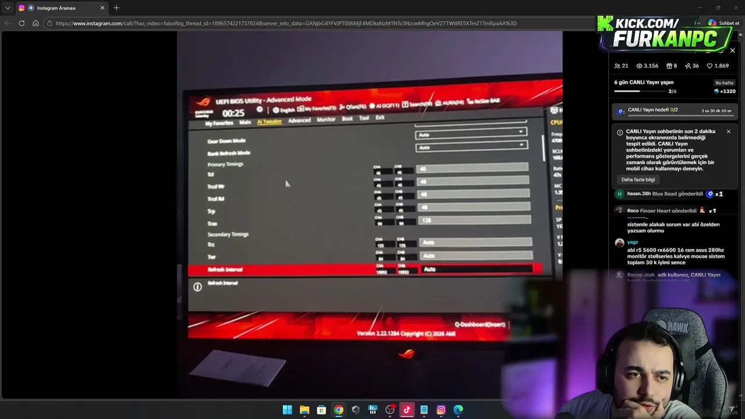Close the TikTok live panel

(x=732, y=51)
